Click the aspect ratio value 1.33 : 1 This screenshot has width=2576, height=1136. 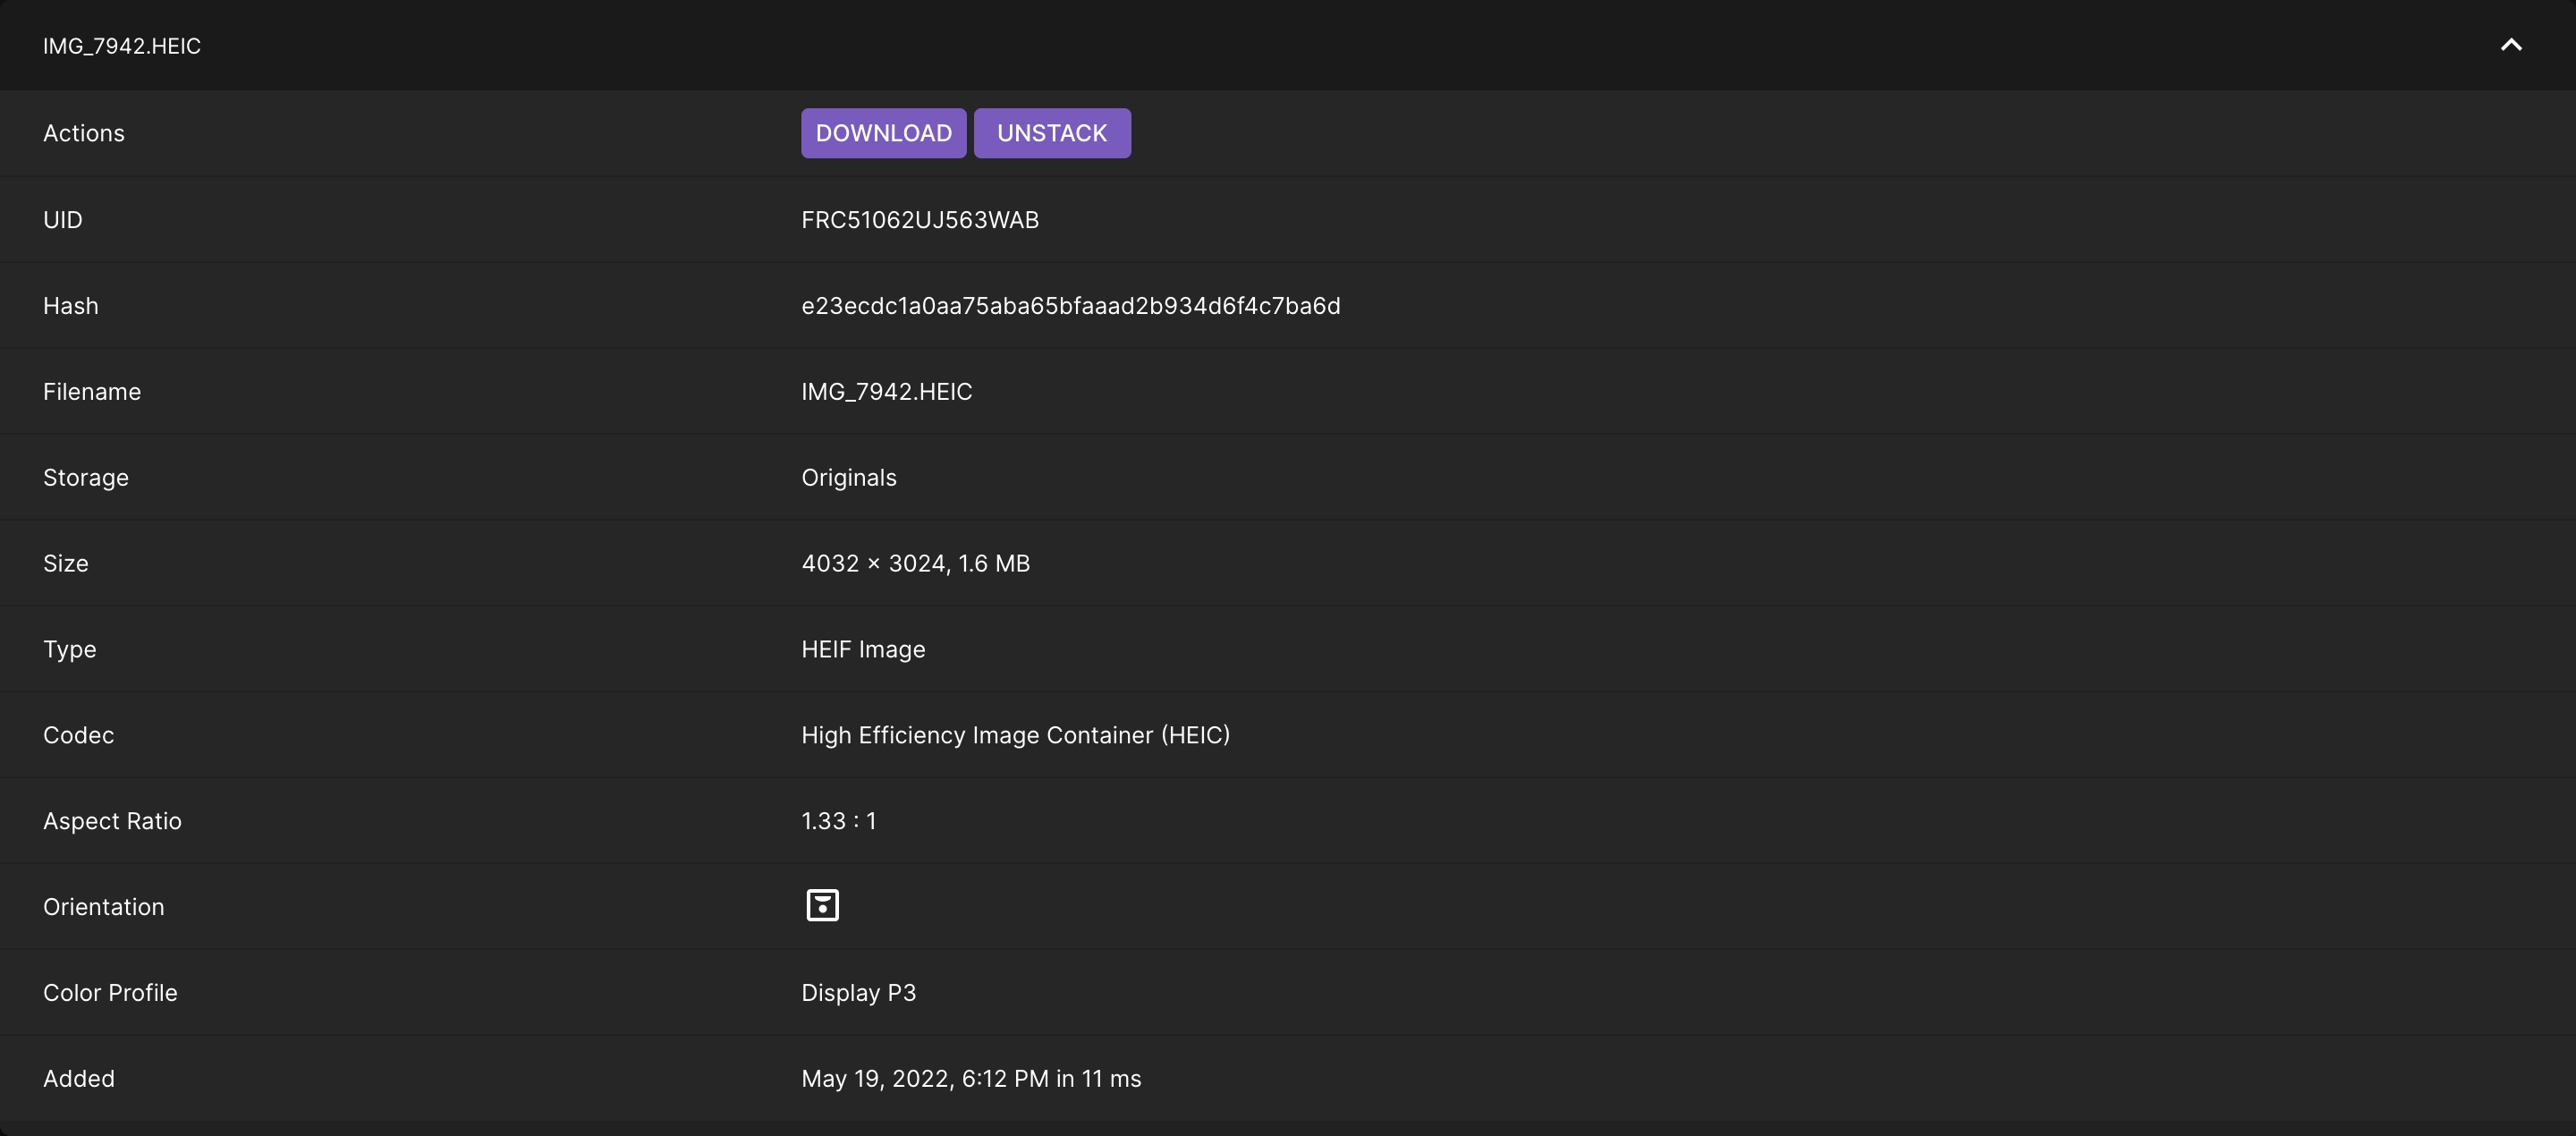[x=839, y=821]
